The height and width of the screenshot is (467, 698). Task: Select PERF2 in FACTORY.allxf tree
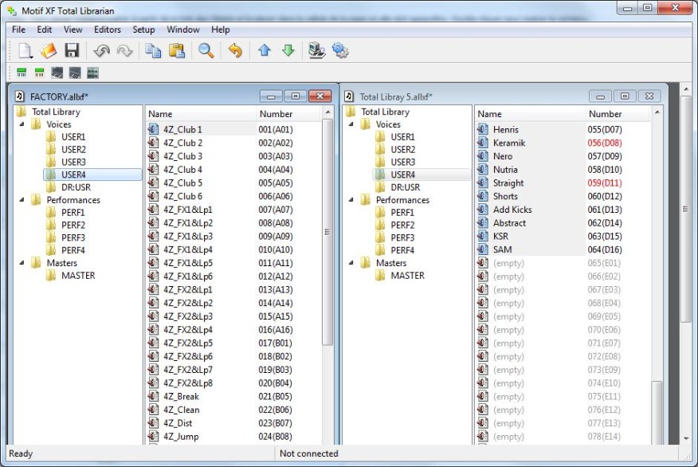(x=73, y=225)
